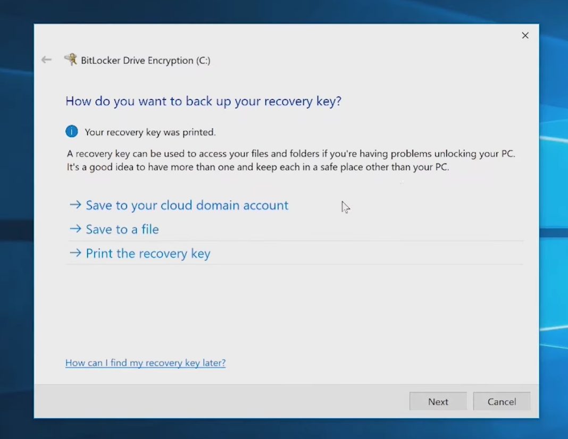
Task: Click the recovery key backup heading text
Action: (203, 101)
